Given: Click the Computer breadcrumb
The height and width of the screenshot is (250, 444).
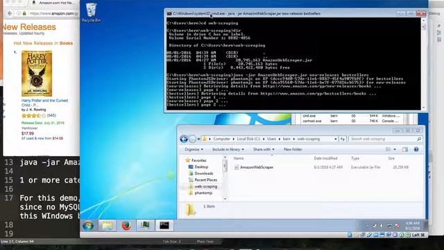Looking at the screenshot, I should click(221, 139).
